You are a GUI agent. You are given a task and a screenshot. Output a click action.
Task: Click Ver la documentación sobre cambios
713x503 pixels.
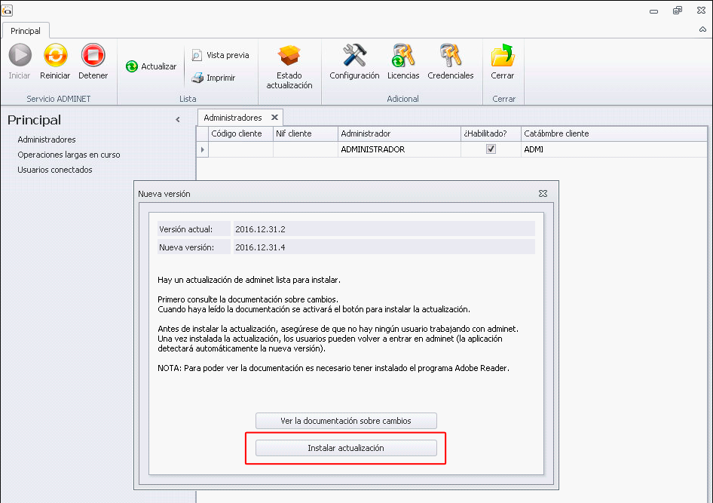click(x=346, y=421)
